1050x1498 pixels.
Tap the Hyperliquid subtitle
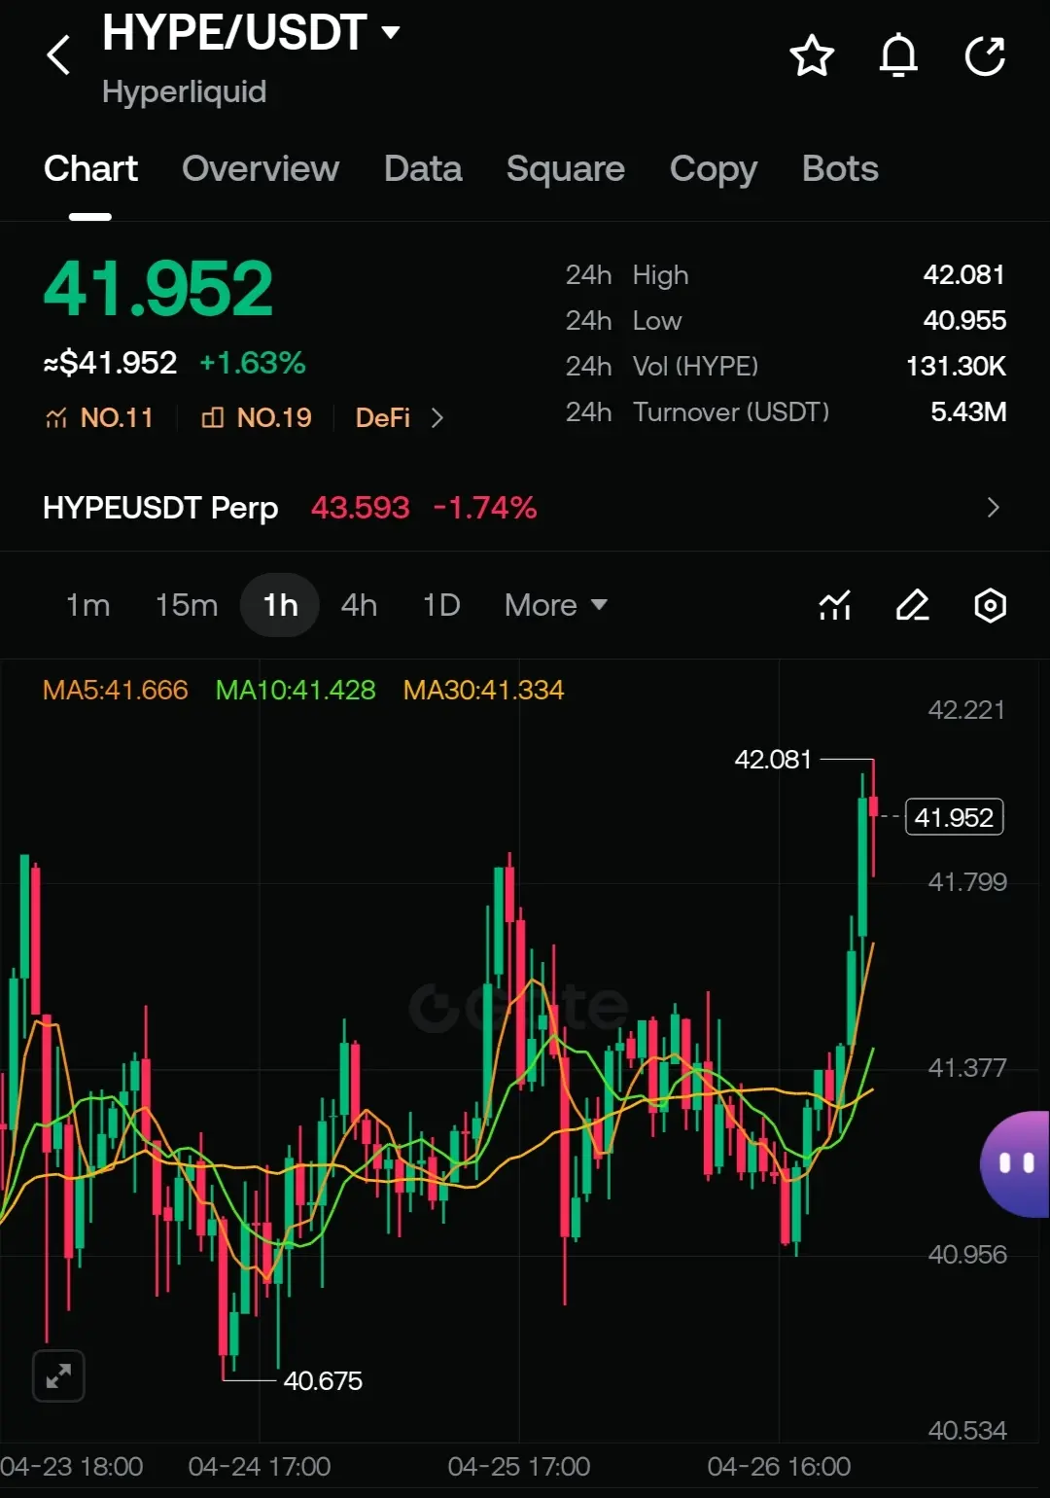184,91
